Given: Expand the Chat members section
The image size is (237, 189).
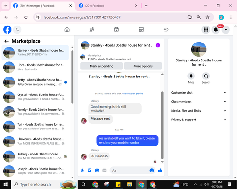Looking at the screenshot, I should click(x=199, y=102).
